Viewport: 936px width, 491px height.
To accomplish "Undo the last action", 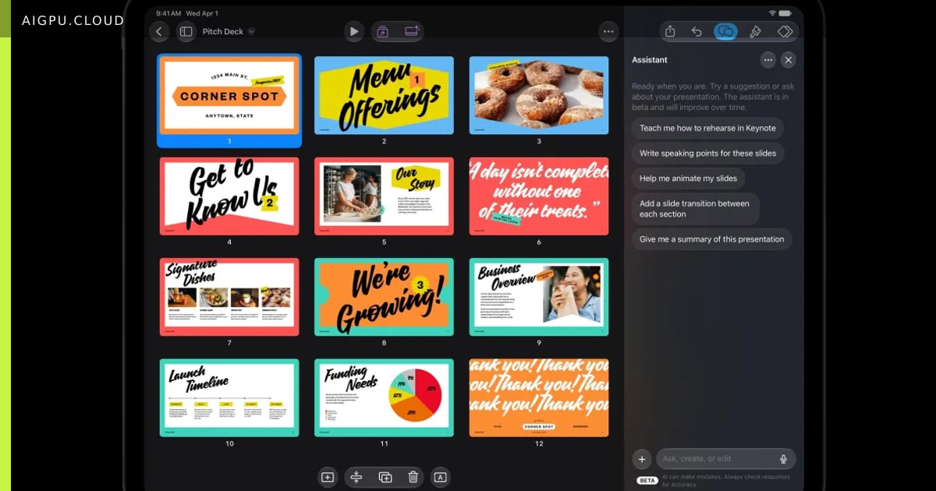I will coord(697,32).
